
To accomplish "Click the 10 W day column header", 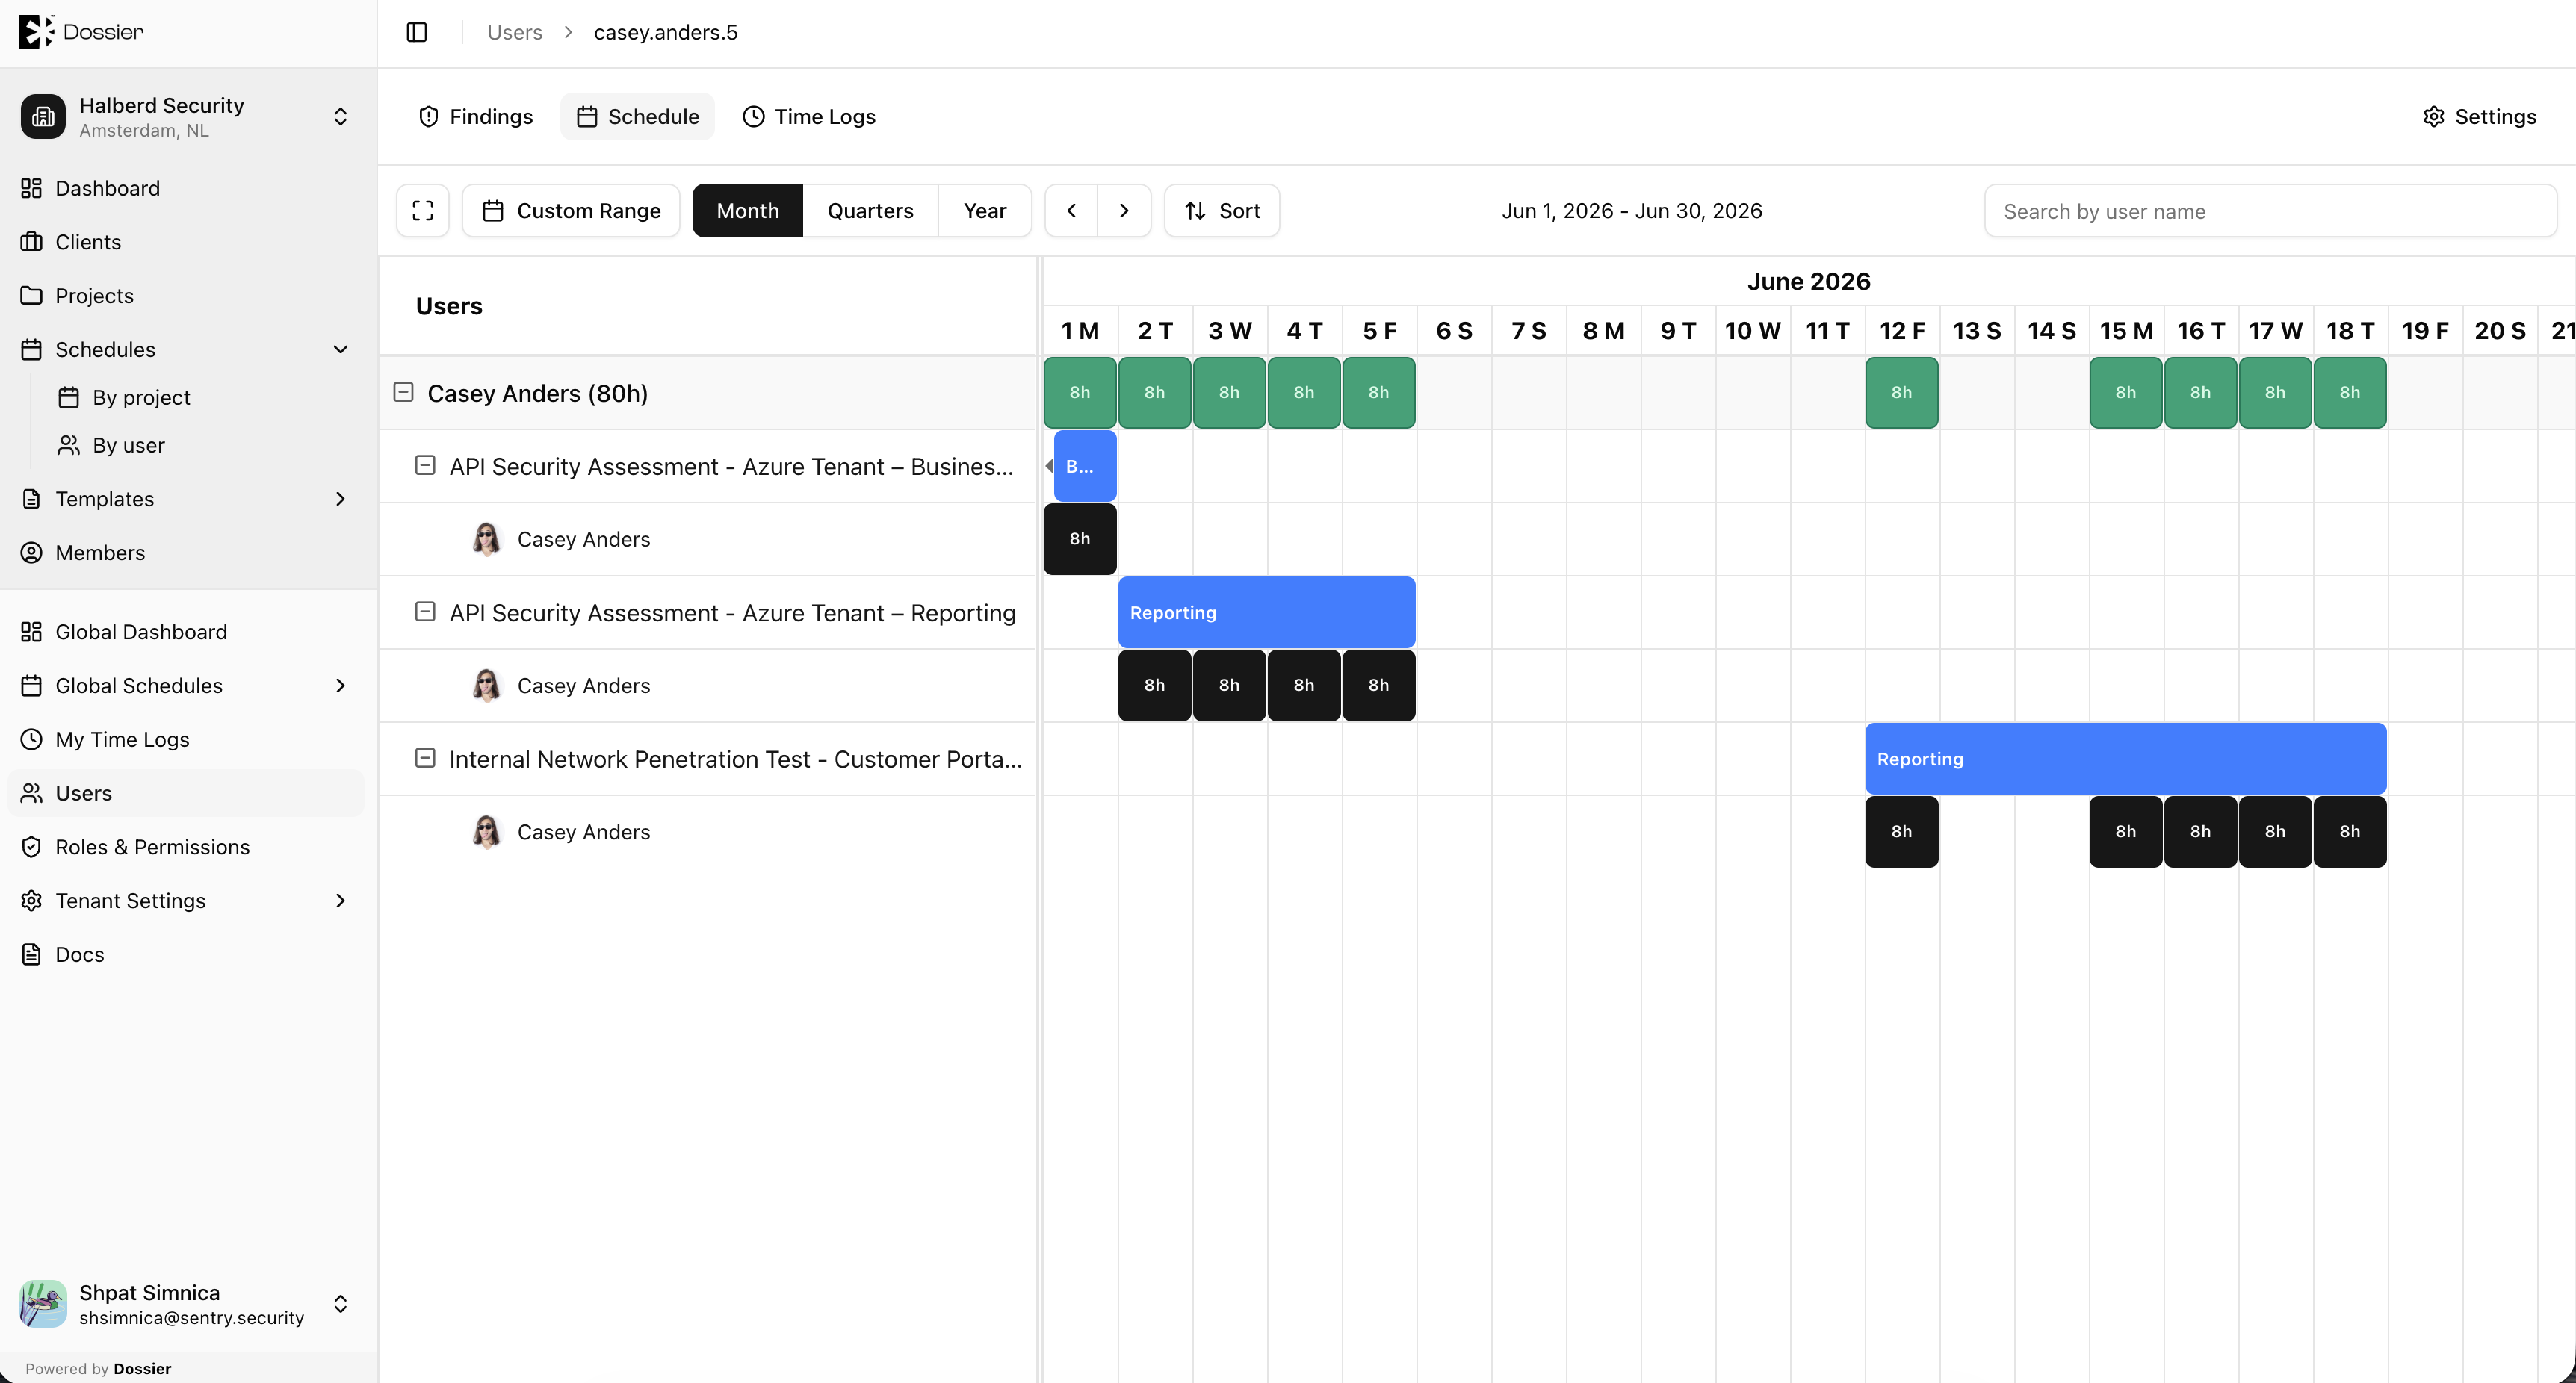I will tap(1753, 331).
